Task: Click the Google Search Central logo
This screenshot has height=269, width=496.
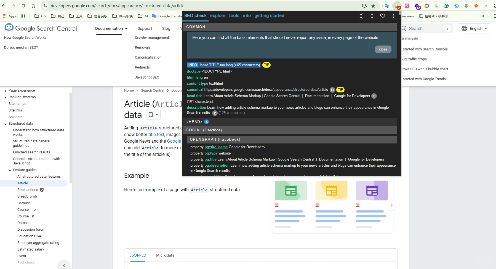Action: [41, 28]
